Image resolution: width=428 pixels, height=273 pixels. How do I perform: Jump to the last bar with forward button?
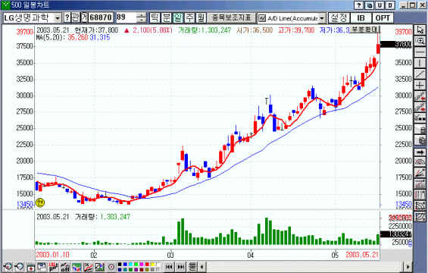point(181,267)
